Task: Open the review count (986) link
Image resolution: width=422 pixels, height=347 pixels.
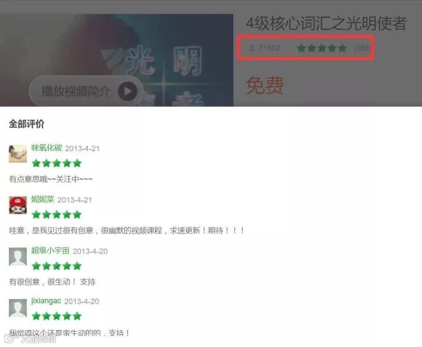Action: click(363, 48)
